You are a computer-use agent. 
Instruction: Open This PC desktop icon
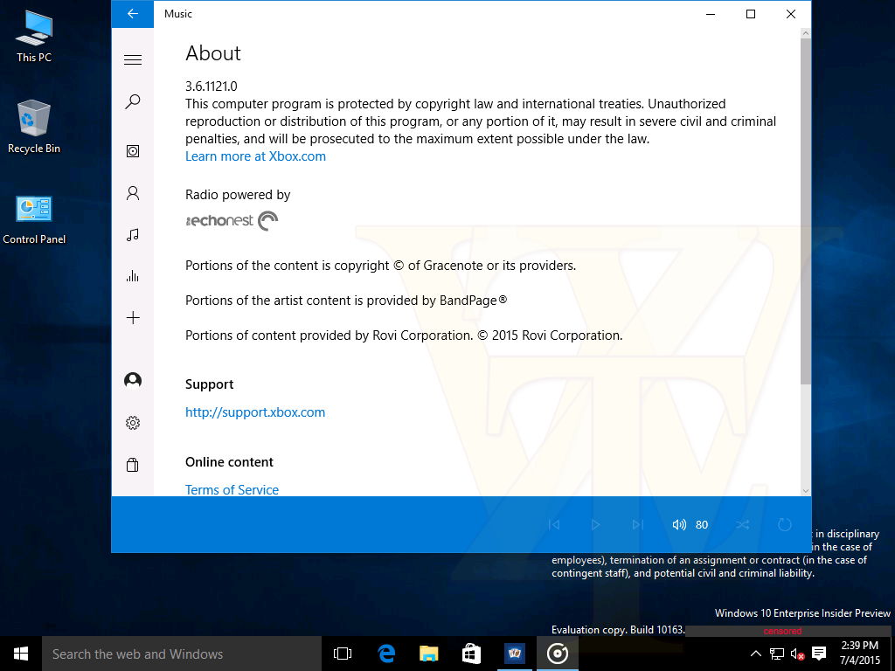(x=34, y=35)
